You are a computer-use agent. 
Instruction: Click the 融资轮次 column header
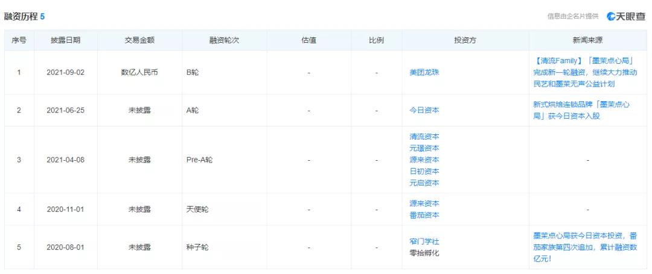224,40
